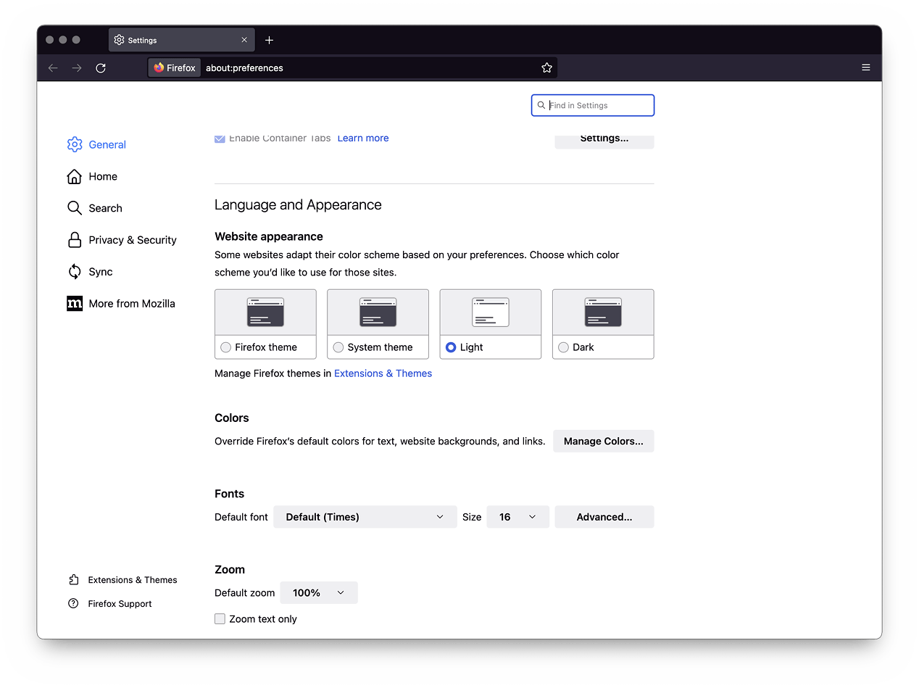
Task: Open the Default zoom dropdown
Action: click(x=319, y=592)
